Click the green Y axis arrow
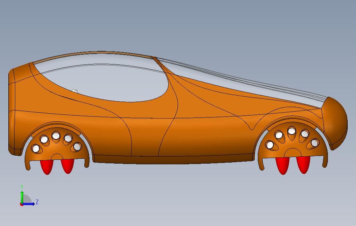 [x=22, y=197]
